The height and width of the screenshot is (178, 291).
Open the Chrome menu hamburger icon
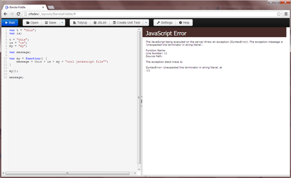point(286,14)
